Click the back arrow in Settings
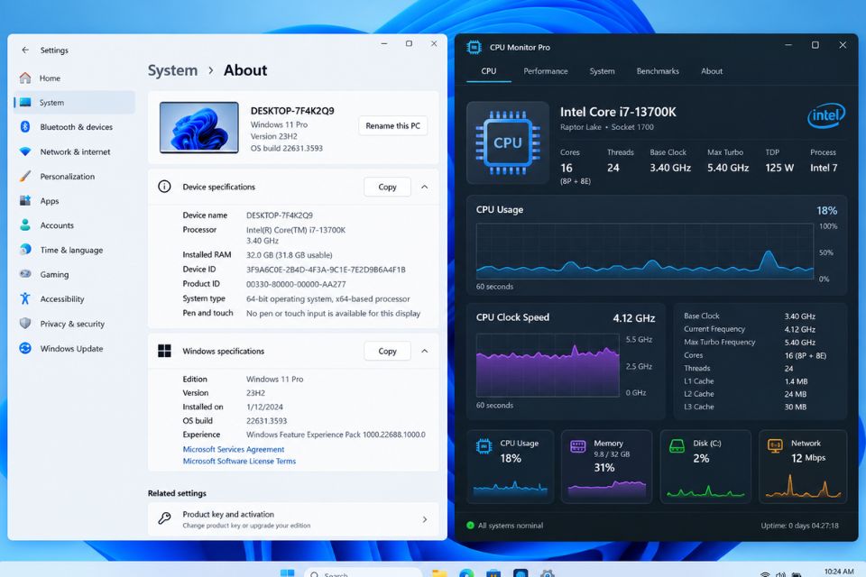The image size is (866, 577). [x=25, y=50]
